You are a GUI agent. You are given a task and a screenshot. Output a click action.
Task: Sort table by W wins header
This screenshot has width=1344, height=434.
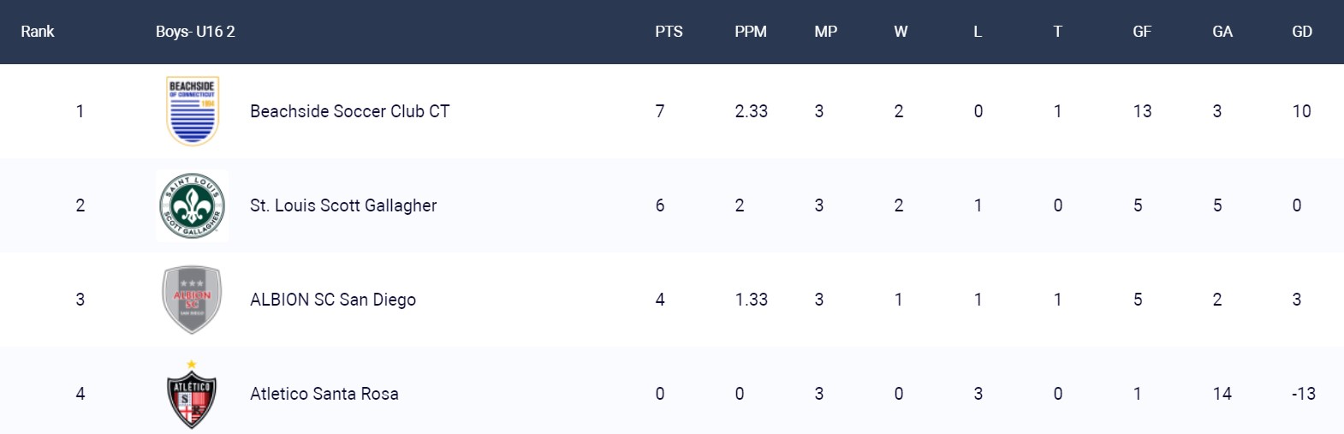pos(901,32)
